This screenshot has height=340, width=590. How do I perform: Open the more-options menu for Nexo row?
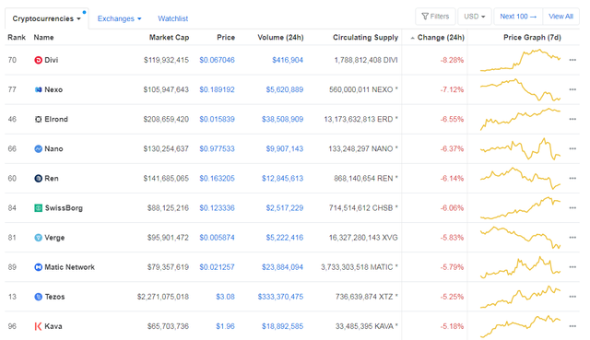(x=572, y=89)
